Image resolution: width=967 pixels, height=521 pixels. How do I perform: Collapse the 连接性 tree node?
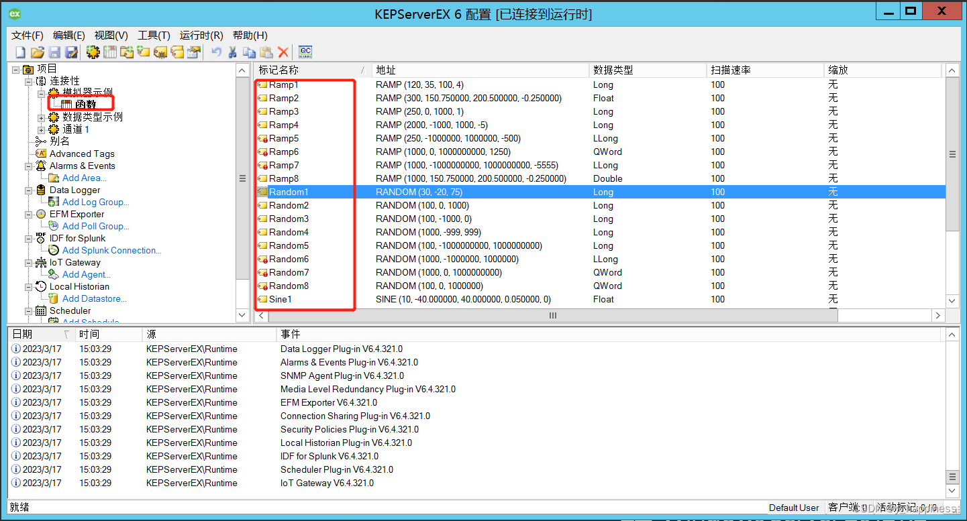pyautogui.click(x=28, y=81)
